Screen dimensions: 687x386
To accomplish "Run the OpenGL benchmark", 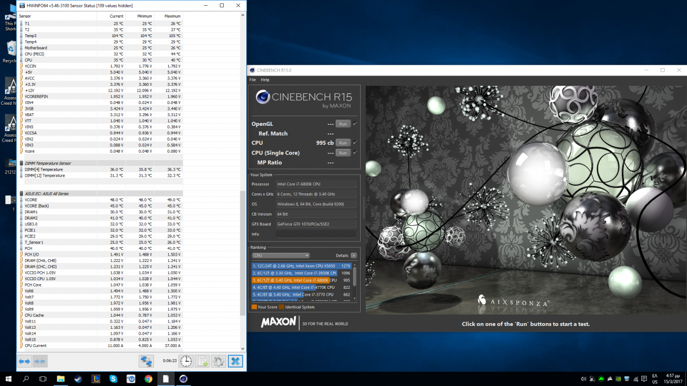I will pos(342,124).
